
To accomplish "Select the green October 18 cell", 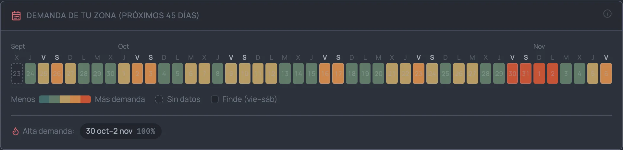I will pyautogui.click(x=352, y=73).
